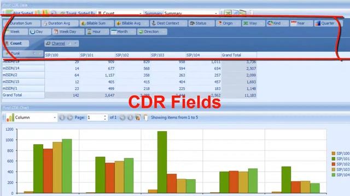Click the tallest green chart bar

click(x=162, y=162)
